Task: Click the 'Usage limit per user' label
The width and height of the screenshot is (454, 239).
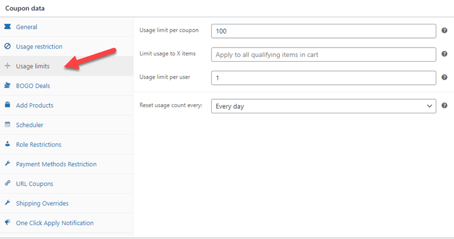Action: [x=165, y=77]
